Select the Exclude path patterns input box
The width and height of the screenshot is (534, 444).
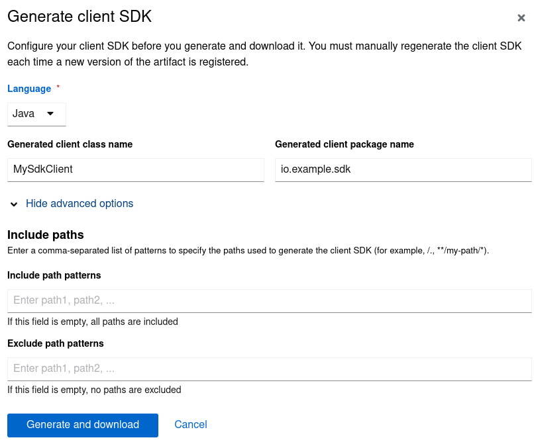pos(269,369)
